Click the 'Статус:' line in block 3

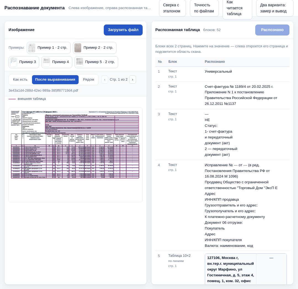click(211, 126)
